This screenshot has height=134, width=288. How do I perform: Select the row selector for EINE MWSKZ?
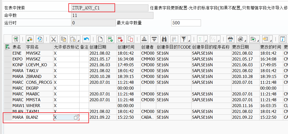tap(8, 53)
